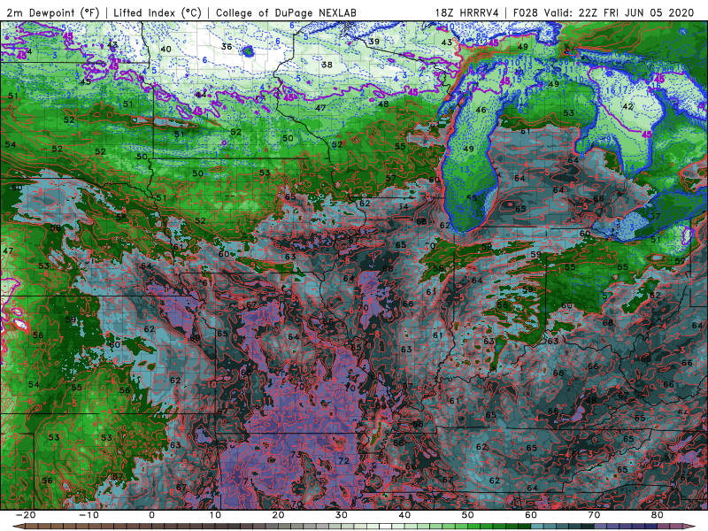The width and height of the screenshot is (708, 531).
Task: Click the '36' dewpoint value on the map
Action: point(227,47)
